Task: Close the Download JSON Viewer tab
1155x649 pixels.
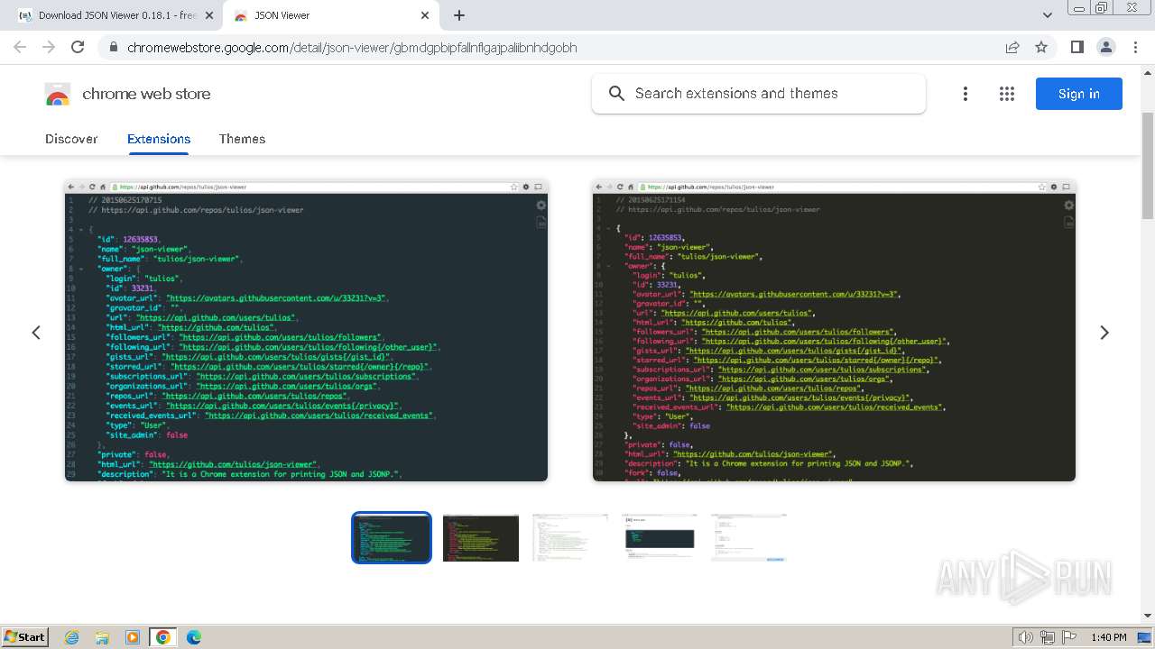Action: coord(209,15)
